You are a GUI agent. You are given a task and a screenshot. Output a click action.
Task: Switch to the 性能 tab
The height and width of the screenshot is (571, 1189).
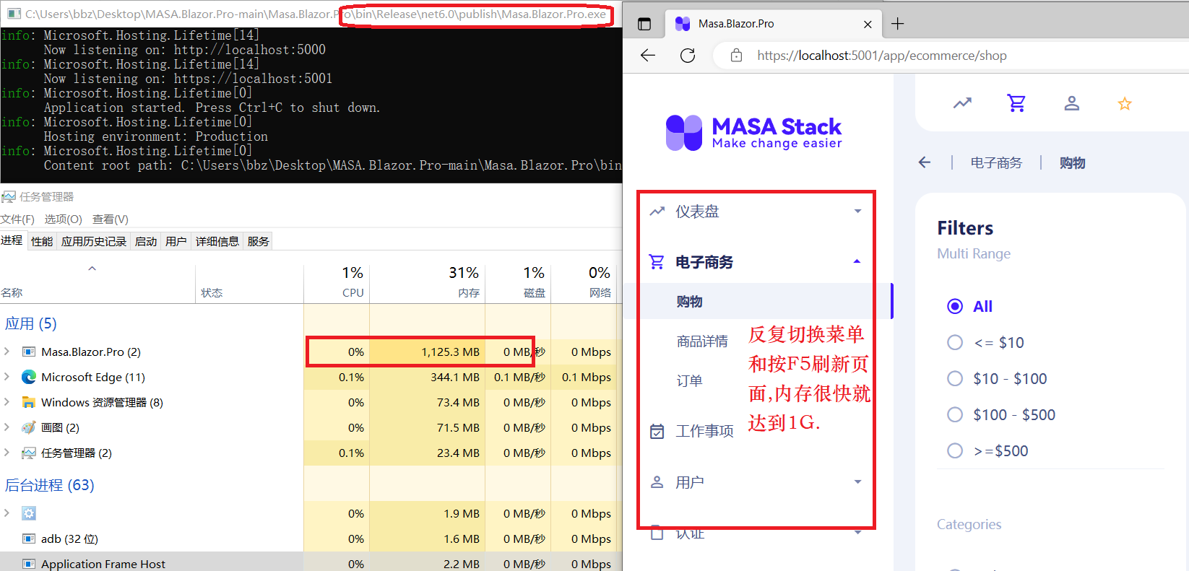[42, 241]
